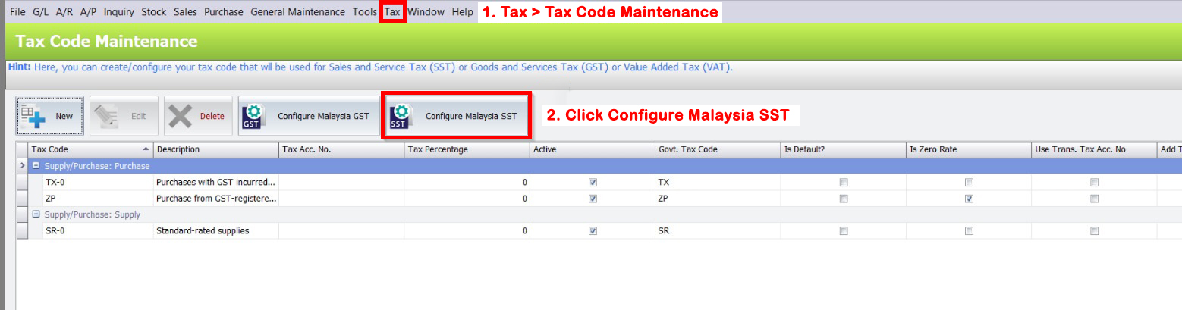Sort by Tax Code column header arrow

(x=146, y=149)
